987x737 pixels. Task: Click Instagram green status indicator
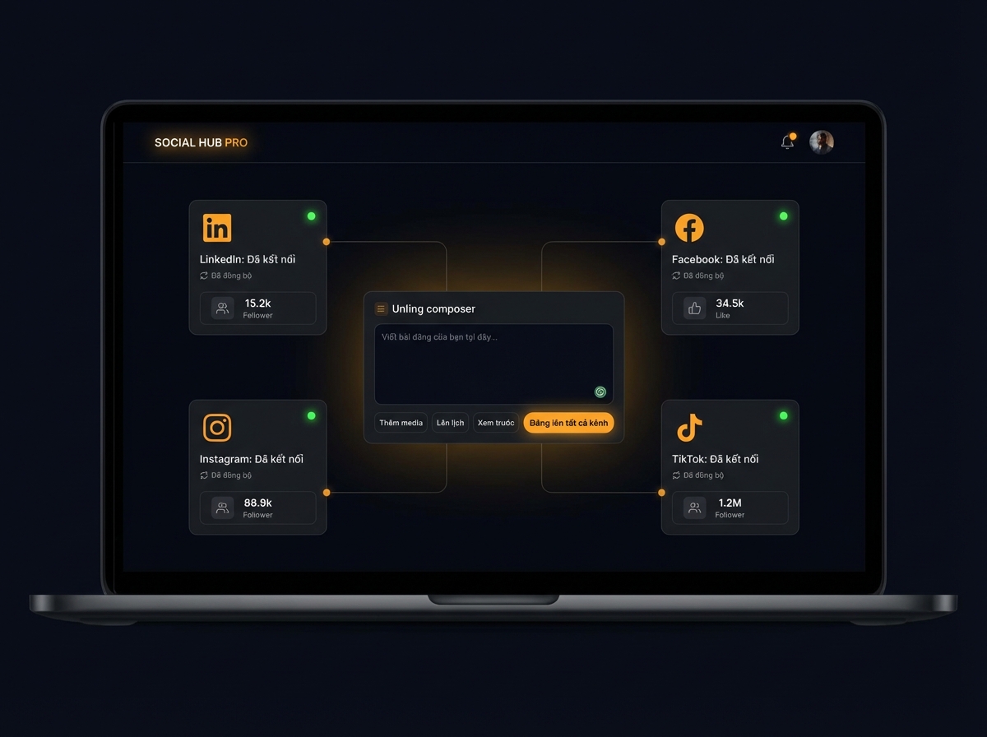click(x=311, y=416)
